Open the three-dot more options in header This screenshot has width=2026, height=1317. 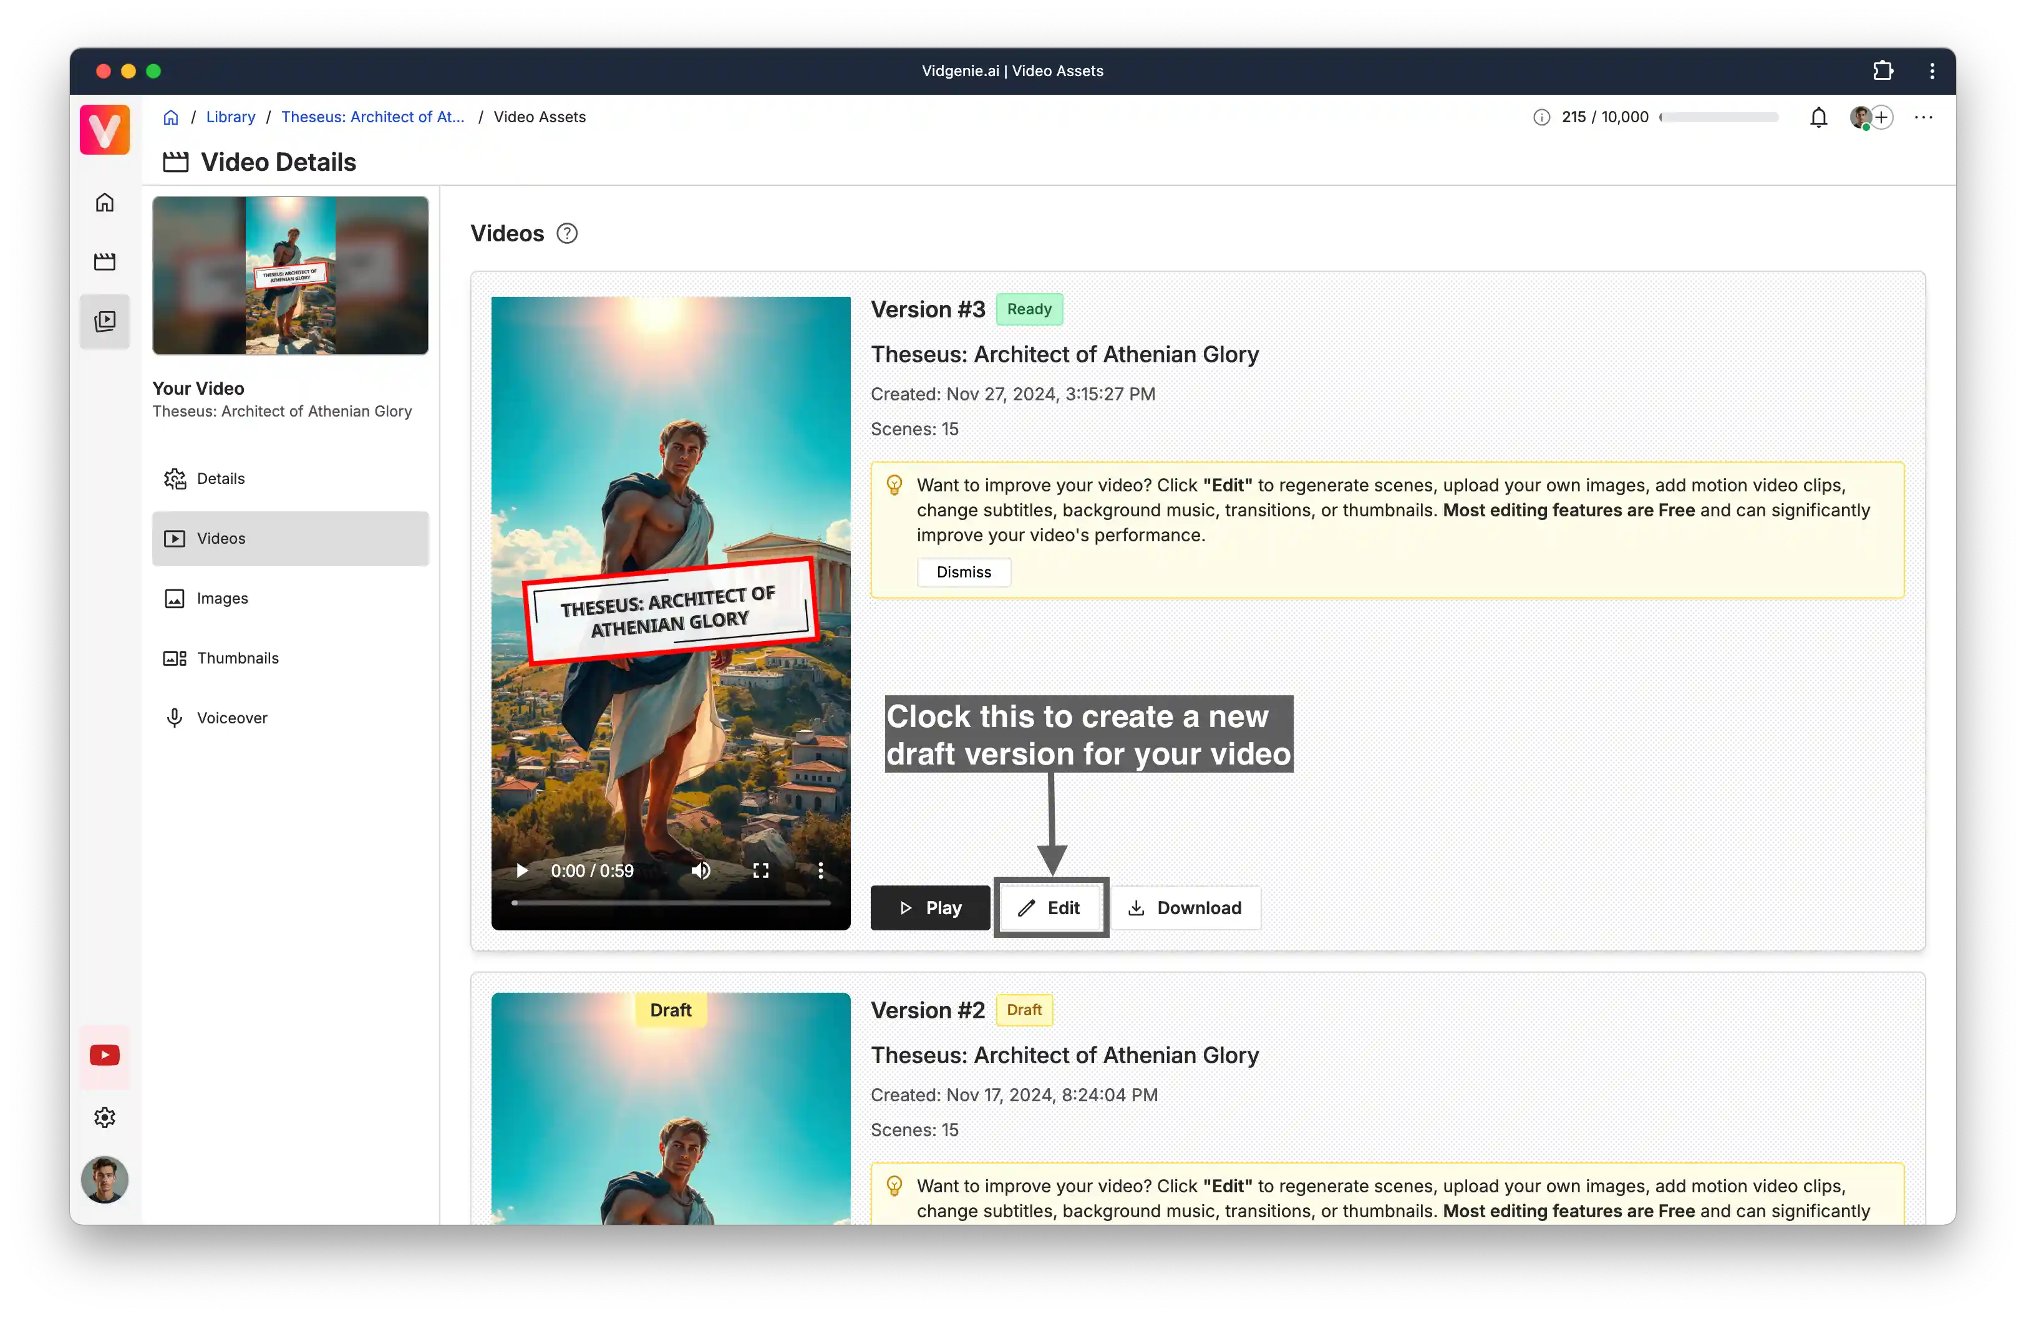1923,117
